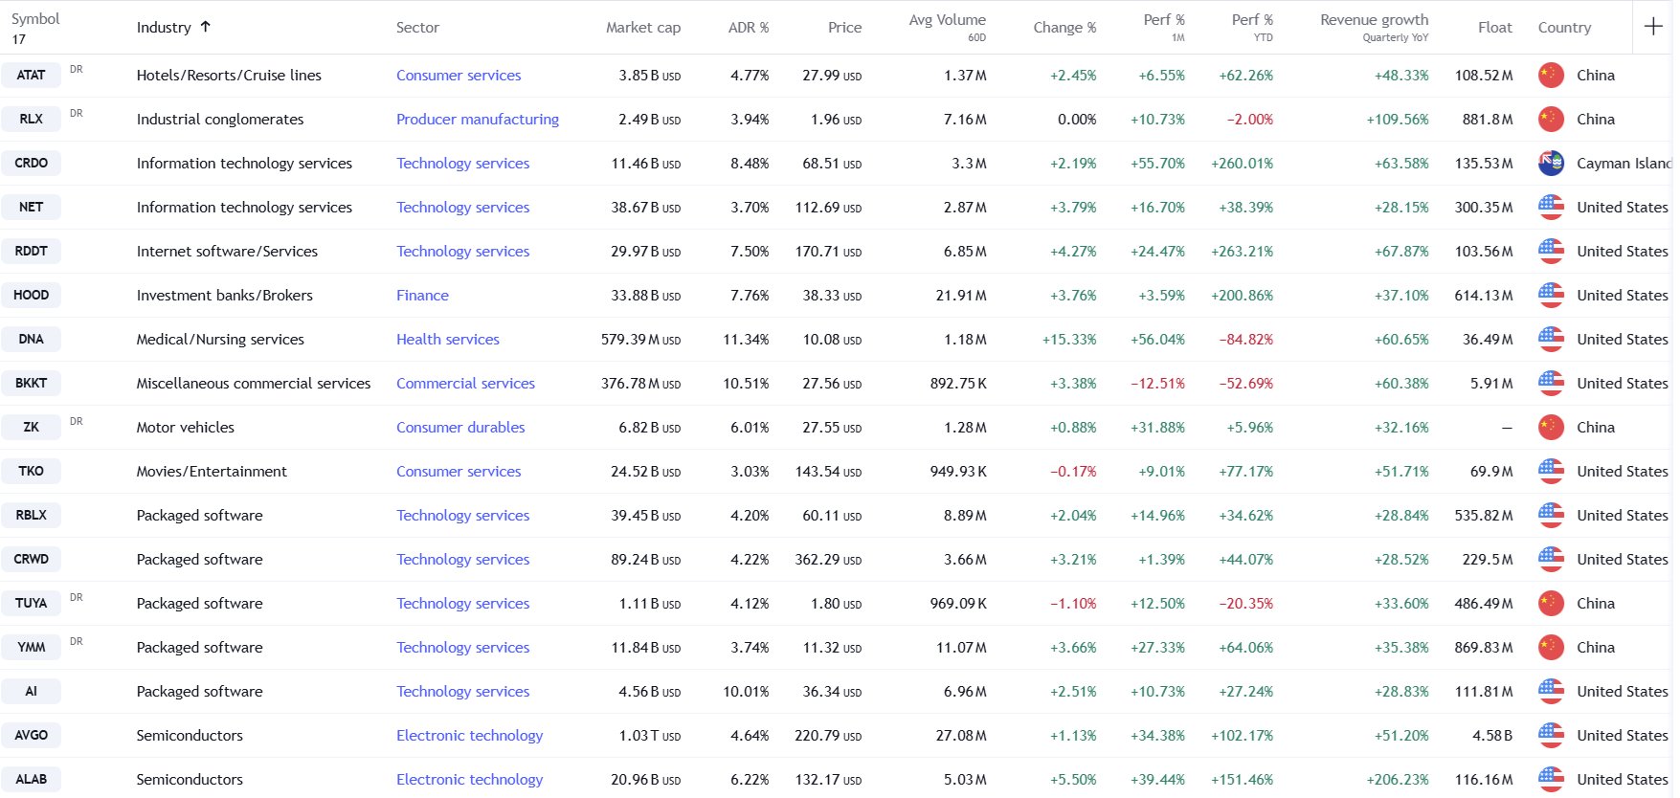
Task: Click the China flag icon in ZK row
Action: (x=1551, y=428)
